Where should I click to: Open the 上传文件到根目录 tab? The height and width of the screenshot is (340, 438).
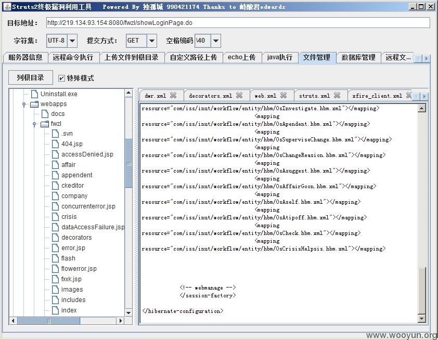point(132,58)
